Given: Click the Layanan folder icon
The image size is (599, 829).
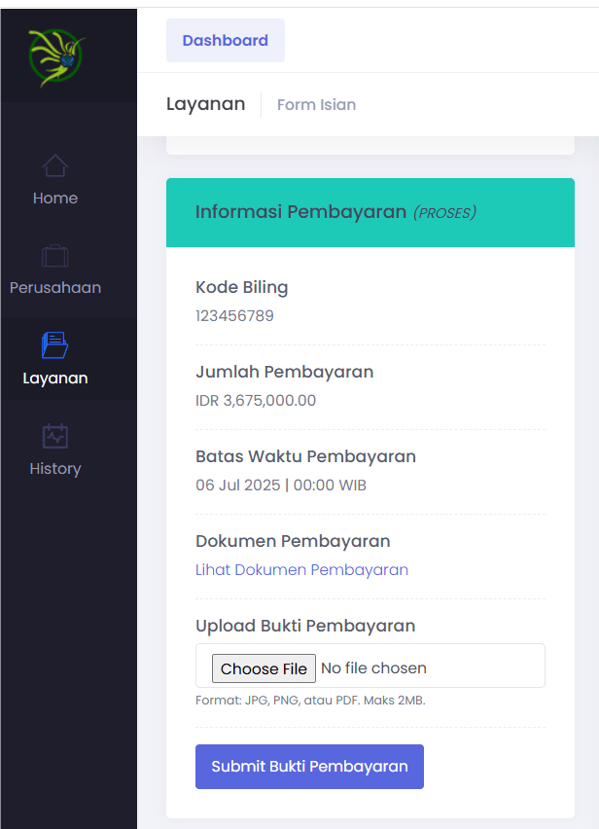Looking at the screenshot, I should click(x=55, y=345).
